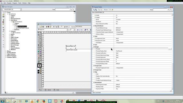Screen dimensions: 183x103
Task: Select the Line tool in tool palette
Action: point(40,37)
